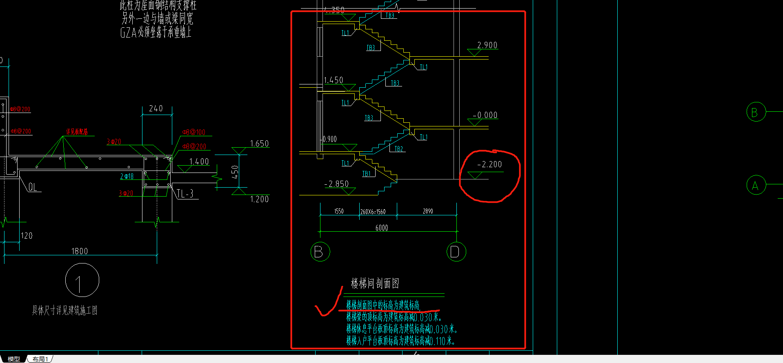
Task: Click the vertical 450 dimension text
Action: point(235,172)
